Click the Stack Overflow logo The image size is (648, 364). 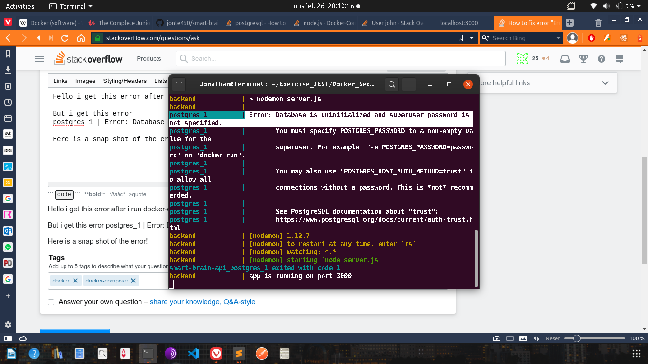click(88, 59)
